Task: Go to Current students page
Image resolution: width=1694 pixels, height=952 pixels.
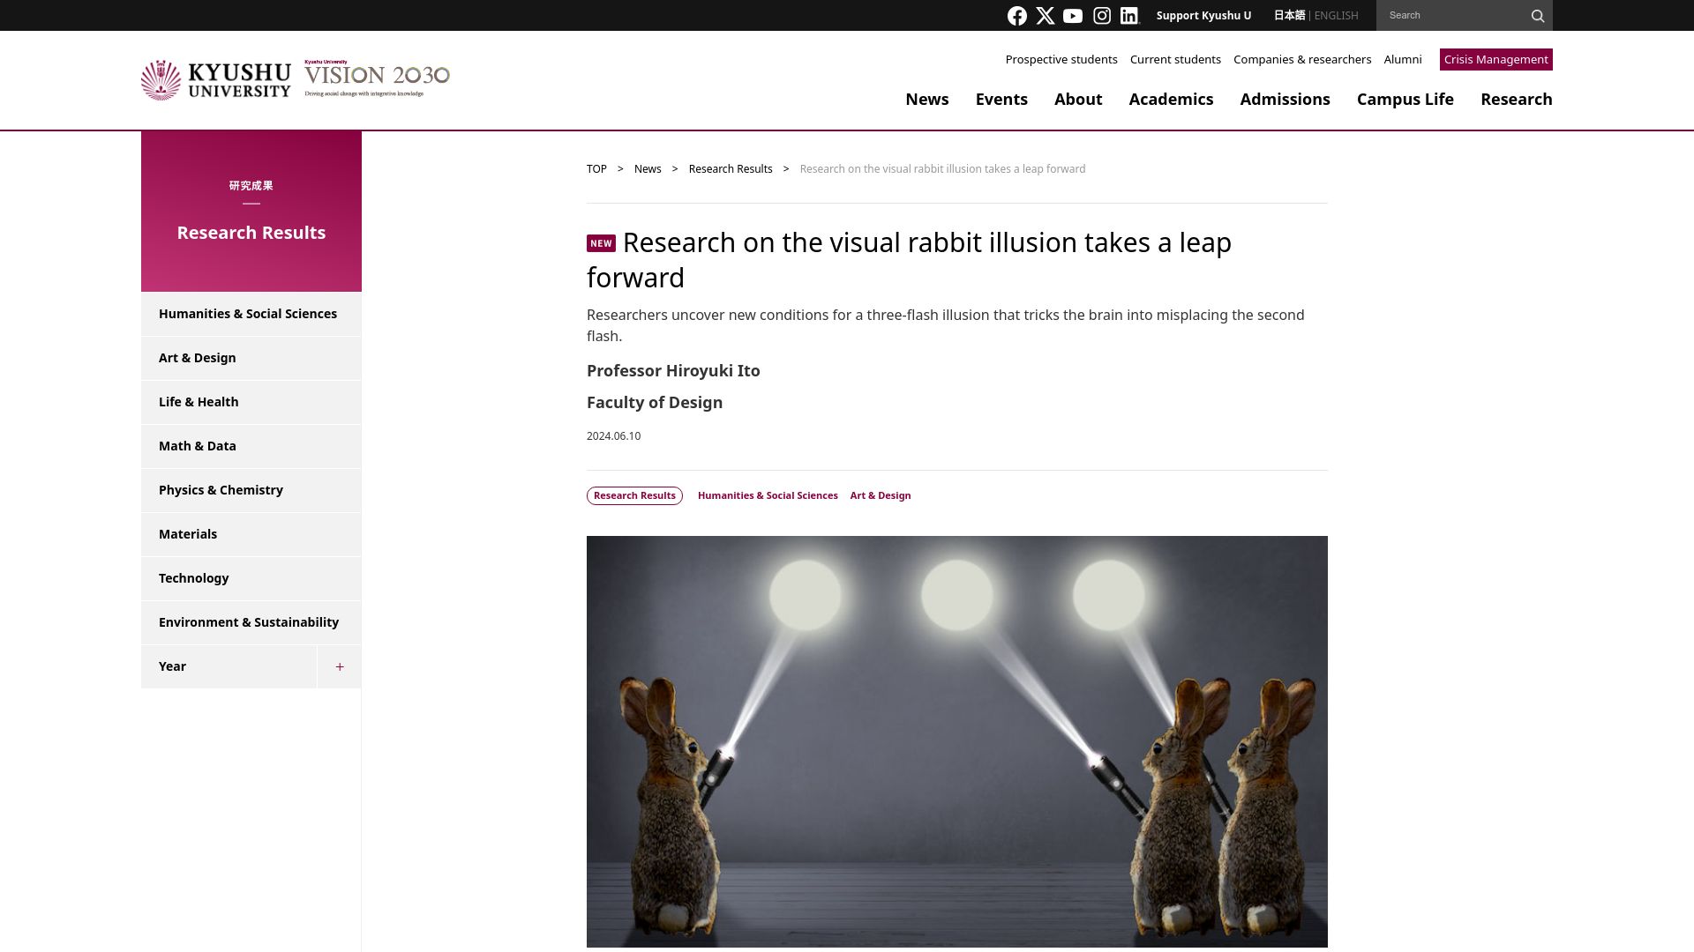Action: point(1175,60)
